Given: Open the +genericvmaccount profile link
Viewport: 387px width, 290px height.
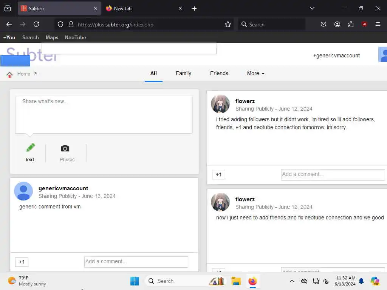Looking at the screenshot, I should pyautogui.click(x=336, y=56).
